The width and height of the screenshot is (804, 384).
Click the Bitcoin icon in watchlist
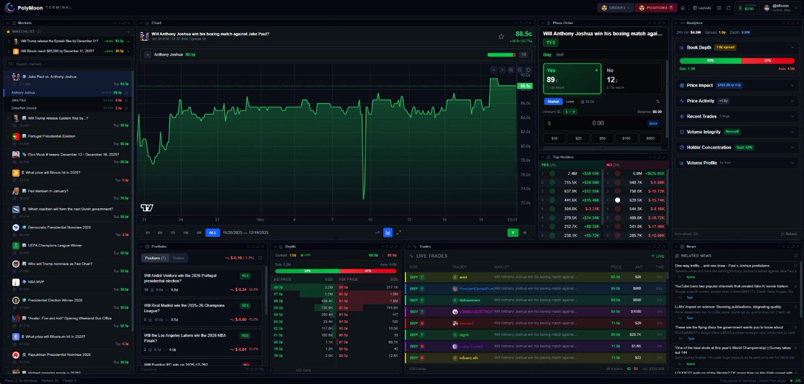click(x=15, y=52)
